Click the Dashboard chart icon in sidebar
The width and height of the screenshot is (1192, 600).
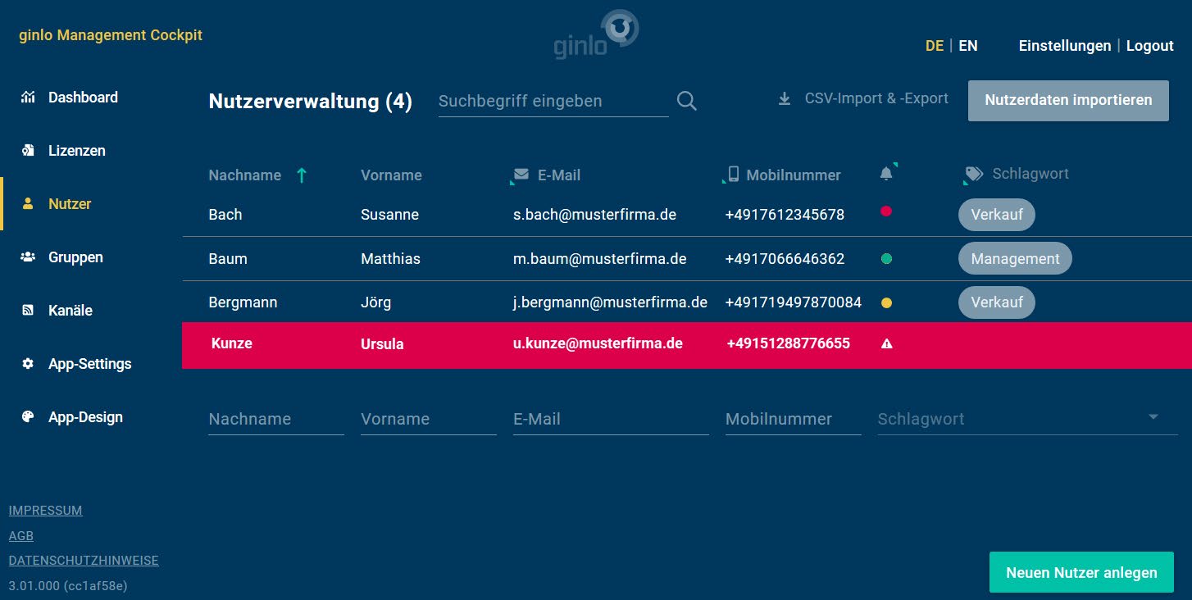(x=28, y=98)
